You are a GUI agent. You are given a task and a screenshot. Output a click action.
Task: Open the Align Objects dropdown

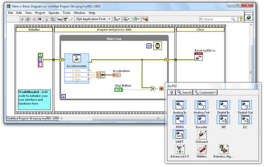(x=117, y=19)
